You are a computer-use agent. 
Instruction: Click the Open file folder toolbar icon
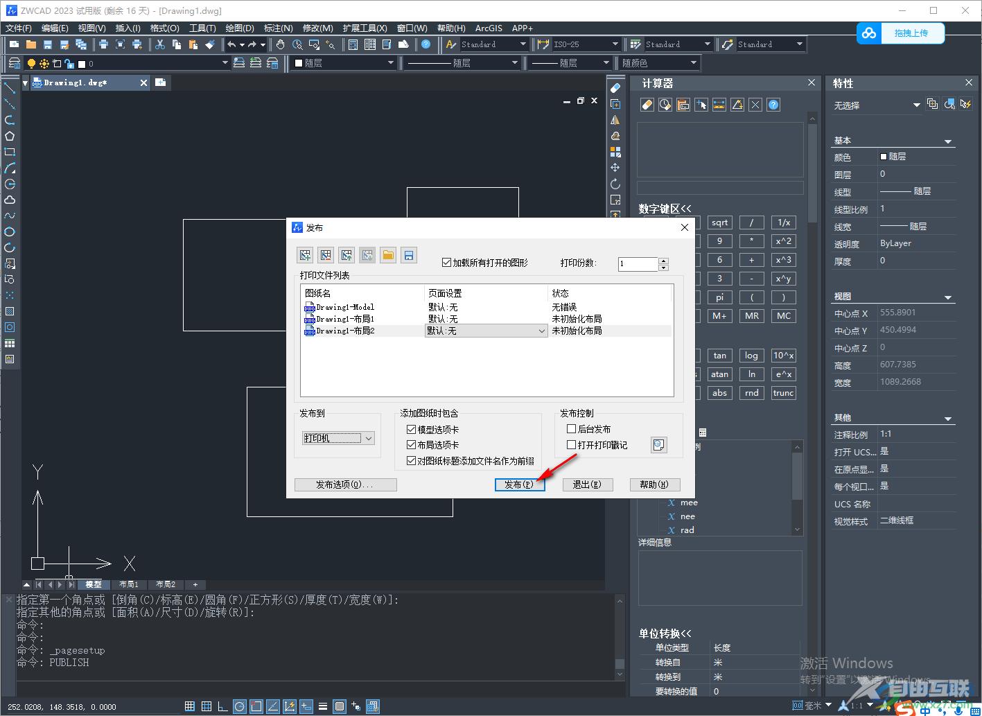click(x=31, y=44)
